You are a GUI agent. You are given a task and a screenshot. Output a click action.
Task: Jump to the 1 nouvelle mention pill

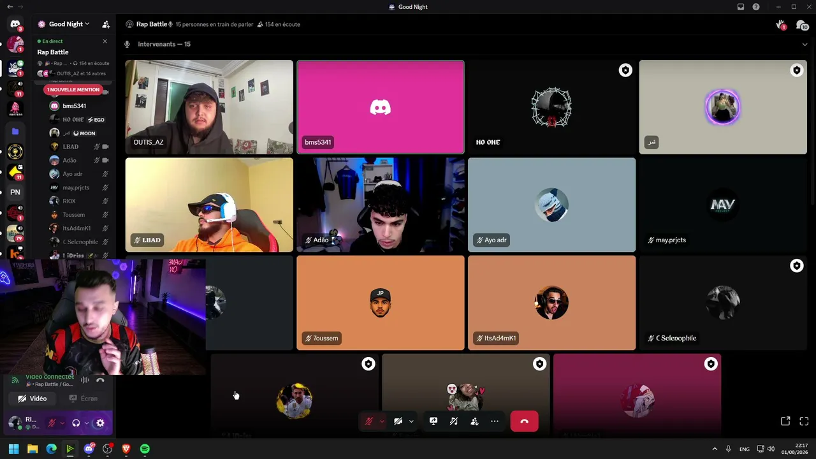click(73, 90)
